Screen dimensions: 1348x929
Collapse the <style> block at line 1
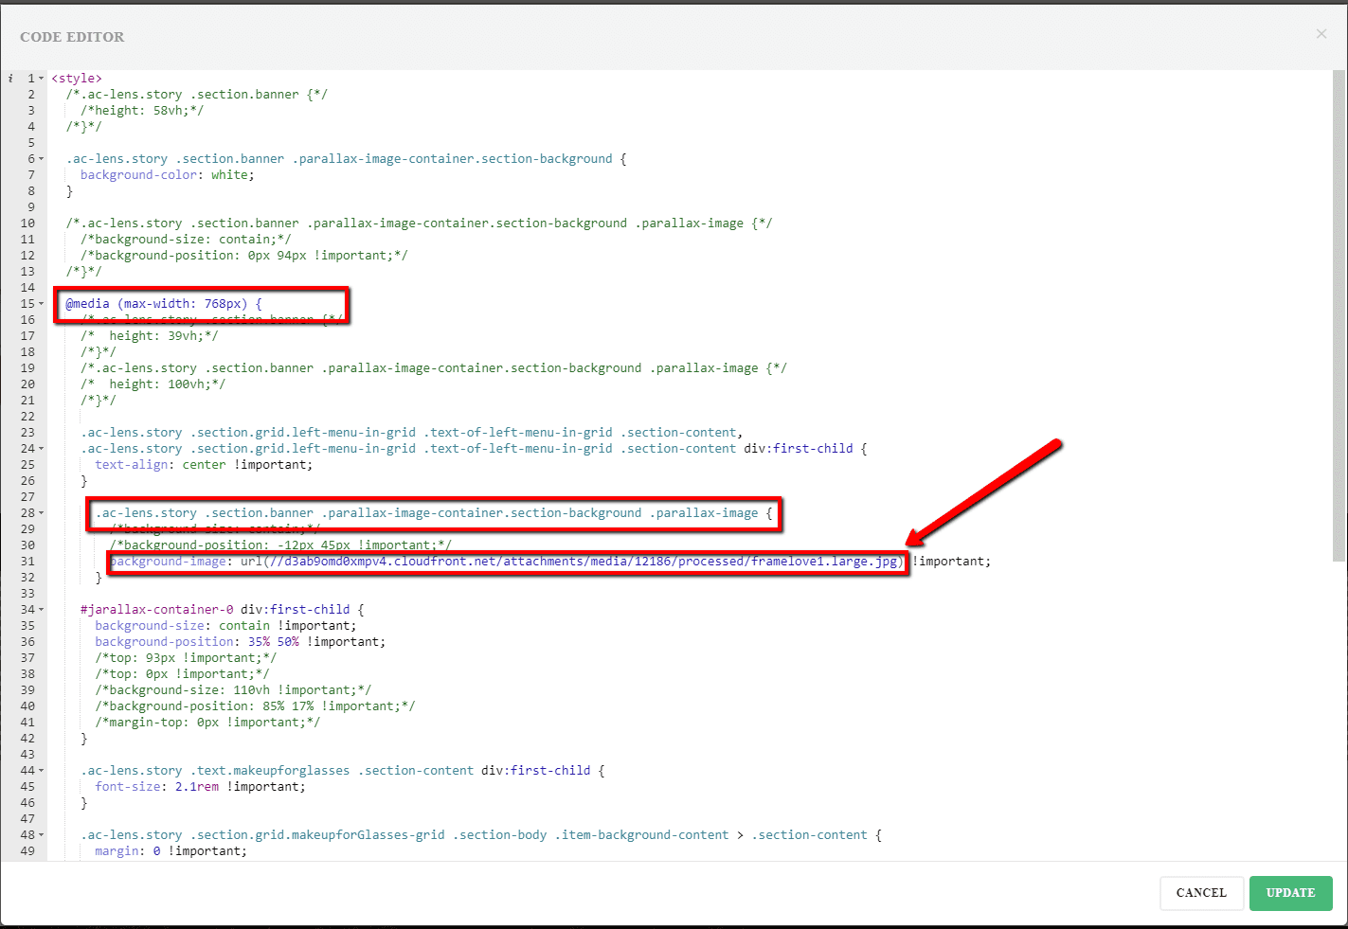click(42, 79)
